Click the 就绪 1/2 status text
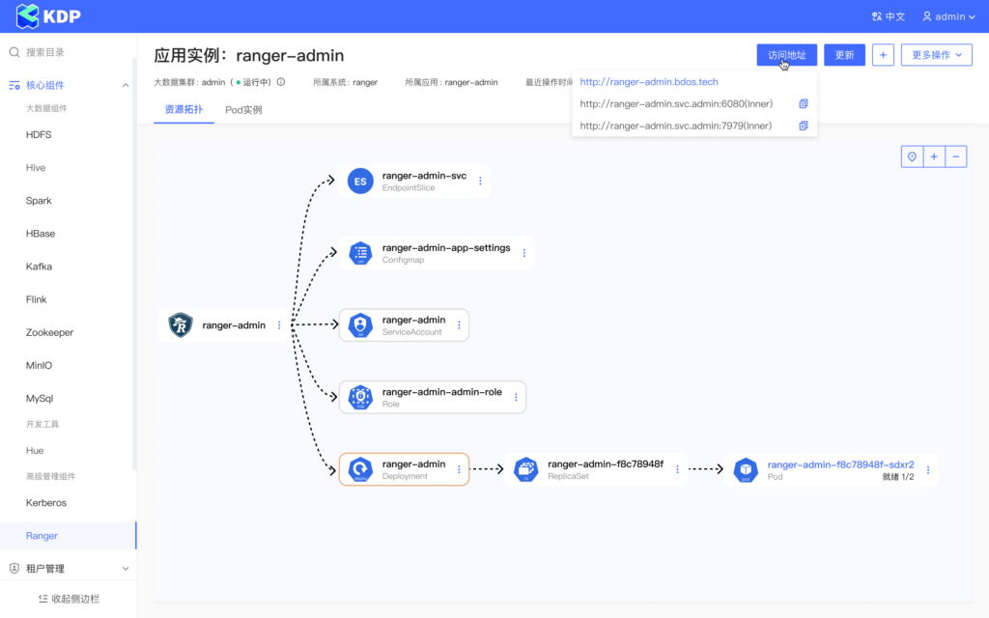 898,477
